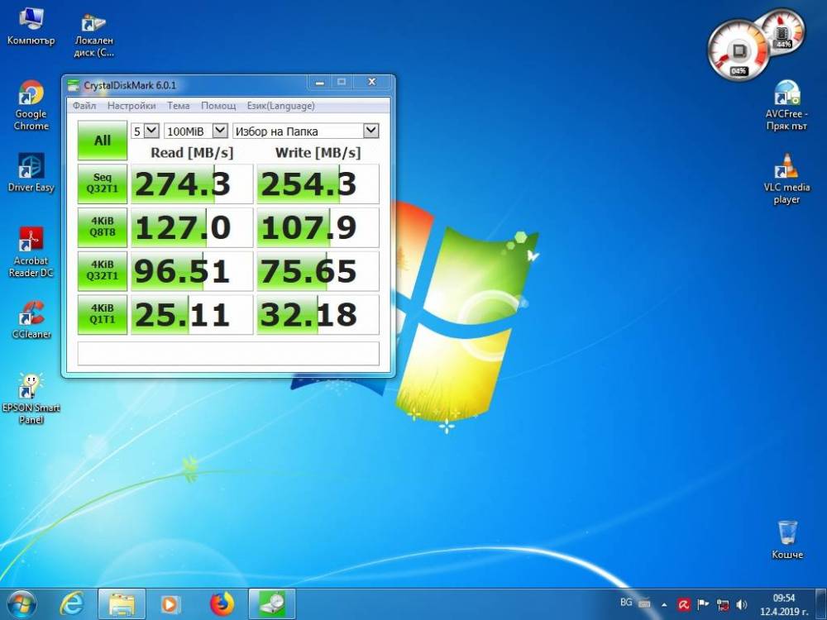Open the test count dropdown showing 5
The width and height of the screenshot is (827, 620).
point(145,131)
